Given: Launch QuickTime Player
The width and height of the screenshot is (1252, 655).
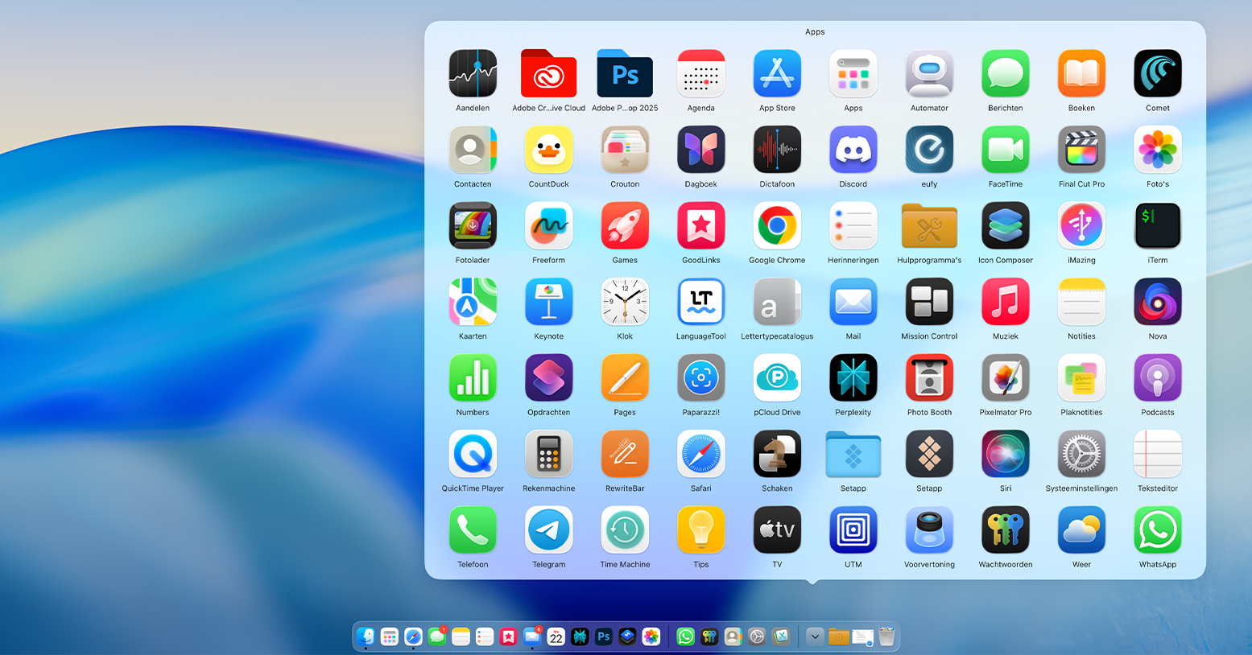Looking at the screenshot, I should 473,454.
